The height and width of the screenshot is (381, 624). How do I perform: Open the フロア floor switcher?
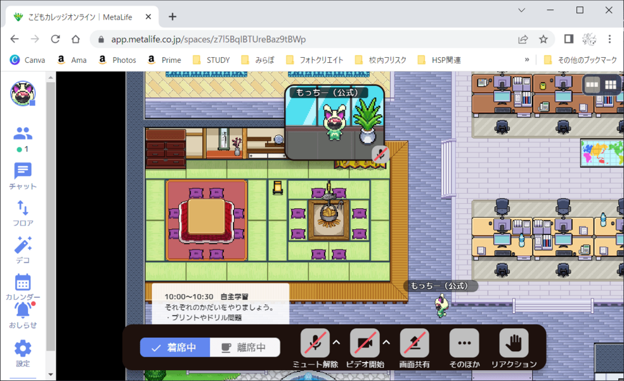(x=23, y=213)
